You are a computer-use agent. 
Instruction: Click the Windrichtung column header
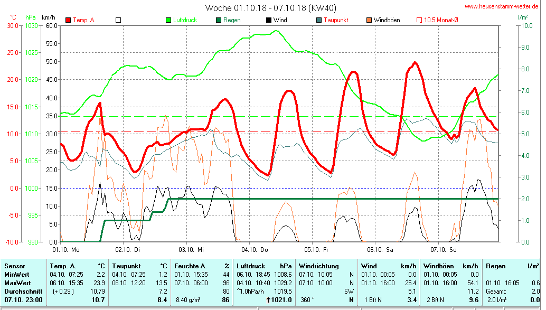pyautogui.click(x=318, y=266)
